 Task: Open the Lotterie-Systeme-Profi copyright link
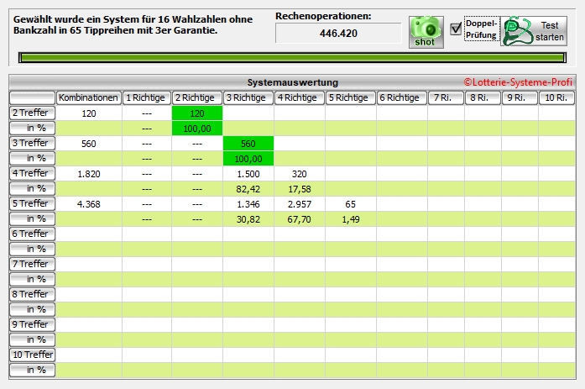519,82
